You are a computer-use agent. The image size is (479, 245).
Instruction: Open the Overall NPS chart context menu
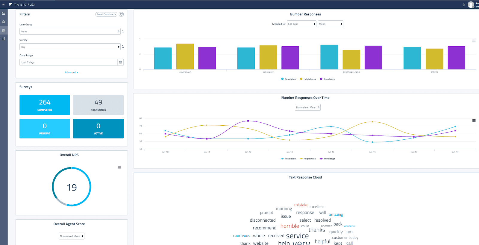tap(119, 167)
